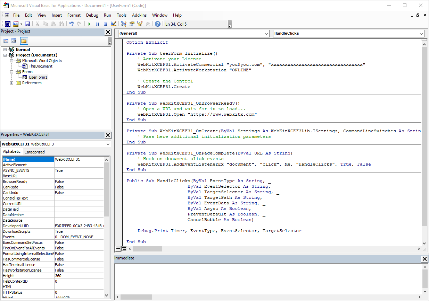
Task: Select the ASYNC_EVENTS property row
Action: click(x=53, y=170)
